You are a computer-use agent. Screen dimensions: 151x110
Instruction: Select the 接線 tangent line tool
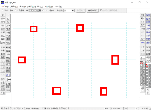coord(3,18)
